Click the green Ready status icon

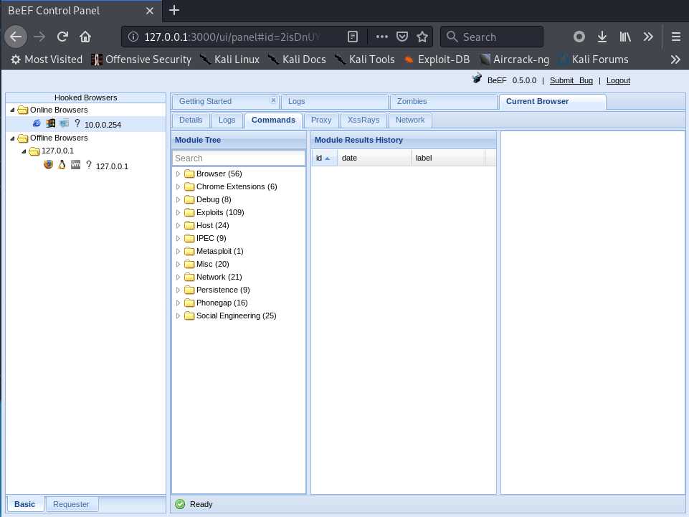180,504
